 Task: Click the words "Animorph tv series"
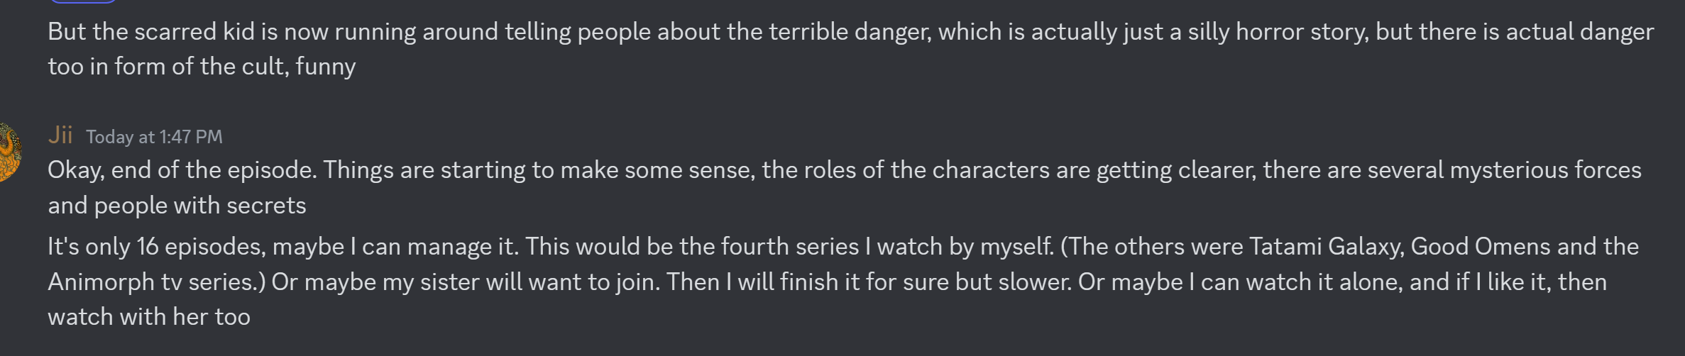(x=153, y=282)
